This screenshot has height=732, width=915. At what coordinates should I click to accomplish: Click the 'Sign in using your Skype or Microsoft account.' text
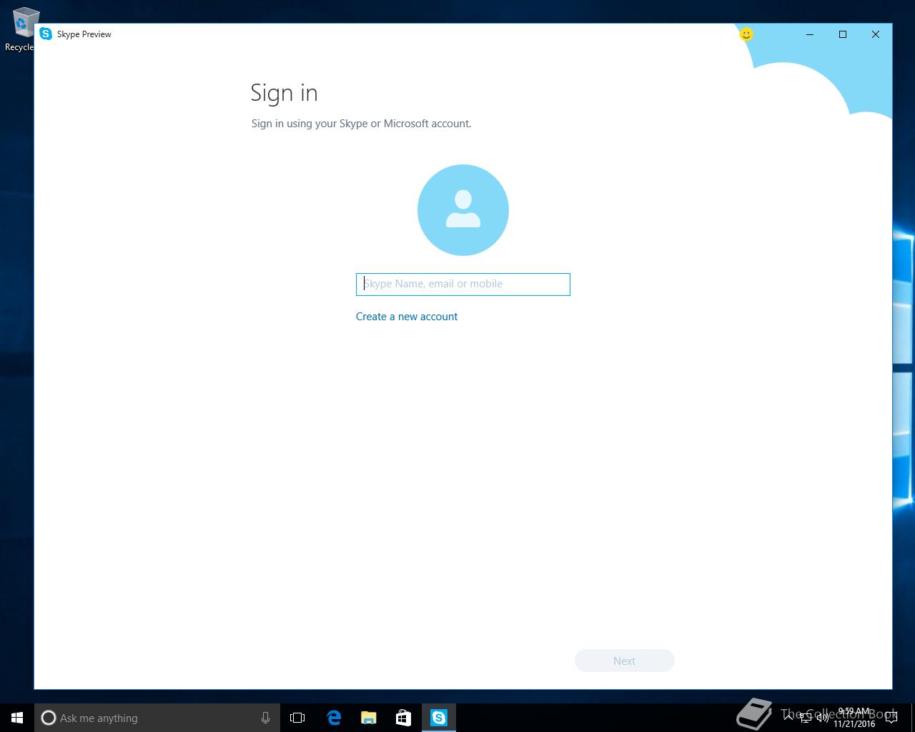[x=361, y=124]
